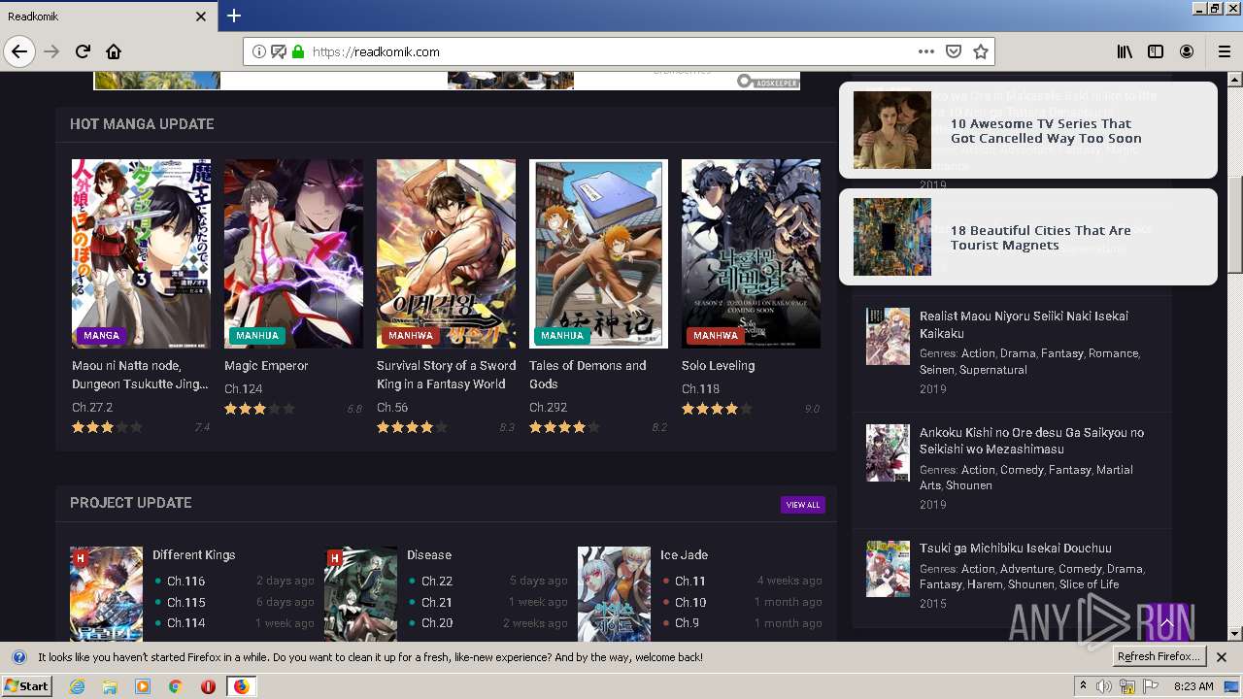Reload the current page
1243x699 pixels.
click(84, 51)
